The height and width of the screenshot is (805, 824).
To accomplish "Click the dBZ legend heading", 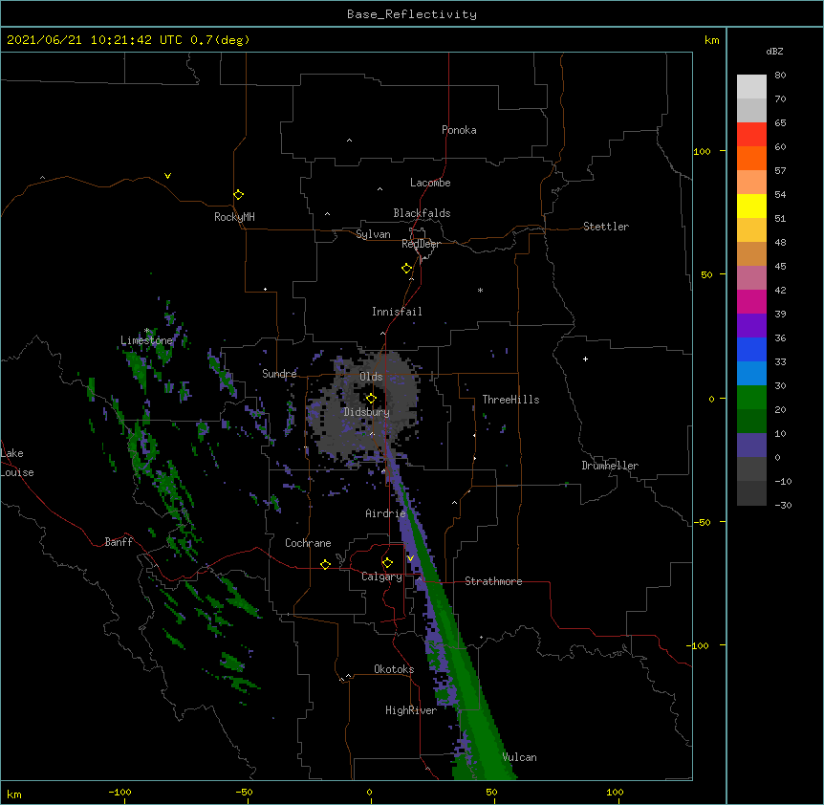I will (x=774, y=52).
